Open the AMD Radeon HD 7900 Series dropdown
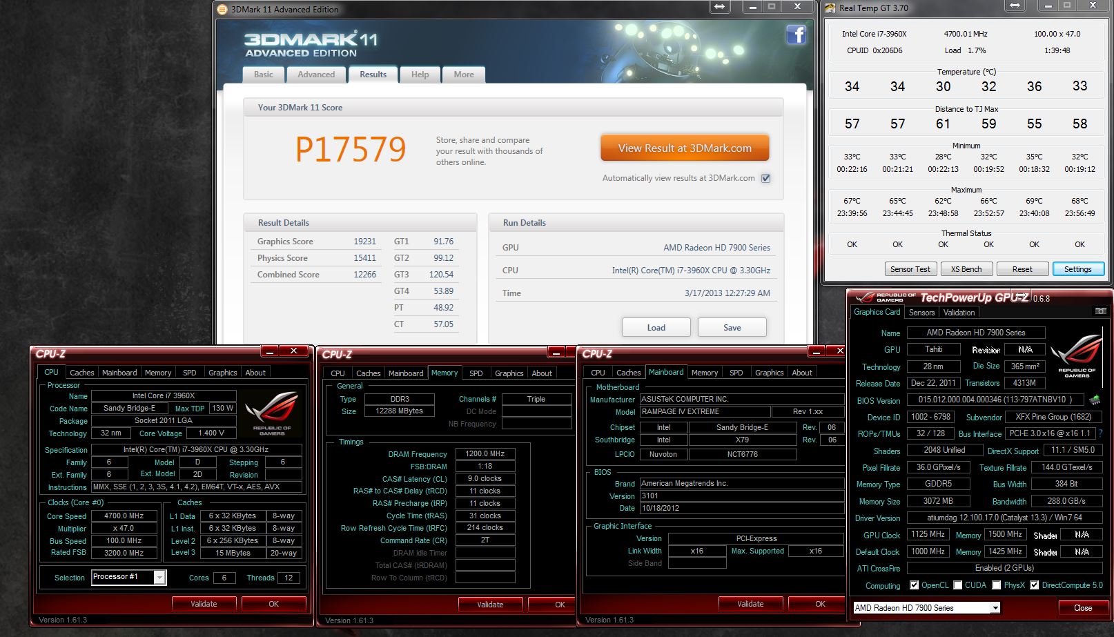Image resolution: width=1114 pixels, height=637 pixels. coord(995,608)
